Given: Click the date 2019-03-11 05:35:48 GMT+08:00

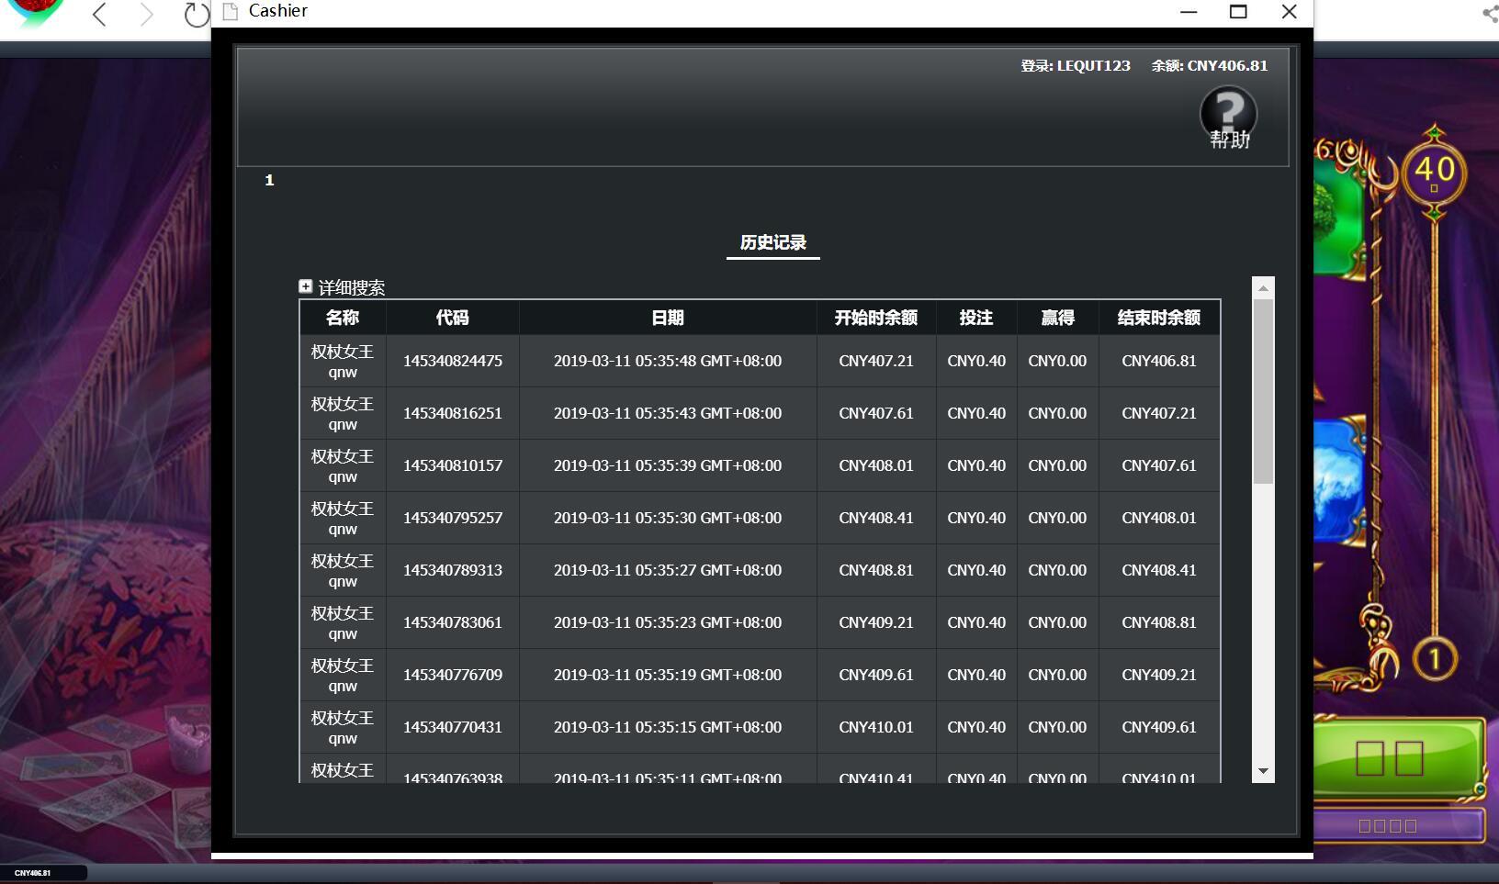Looking at the screenshot, I should coord(668,361).
